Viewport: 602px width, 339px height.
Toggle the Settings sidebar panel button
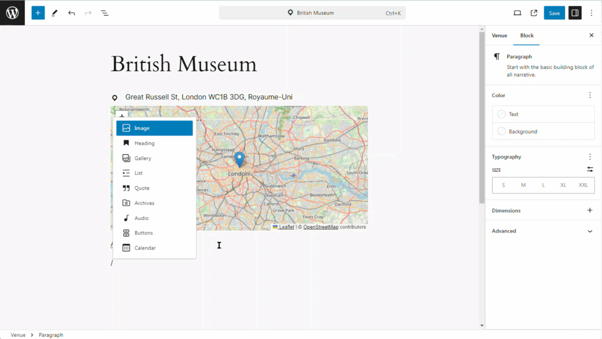click(574, 12)
